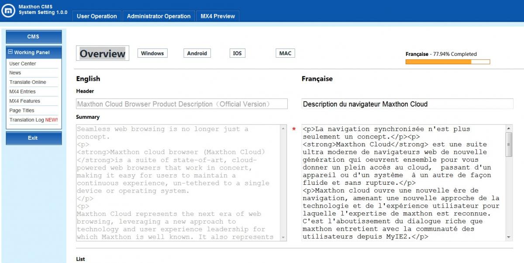Screen dimensions: 524x263
Task: Collapse the Working Panel minus icon
Action: pos(10,52)
